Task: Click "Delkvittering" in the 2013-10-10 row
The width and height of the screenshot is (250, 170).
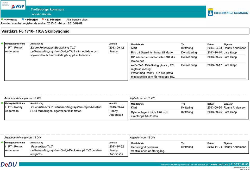Action: (x=189, y=53)
